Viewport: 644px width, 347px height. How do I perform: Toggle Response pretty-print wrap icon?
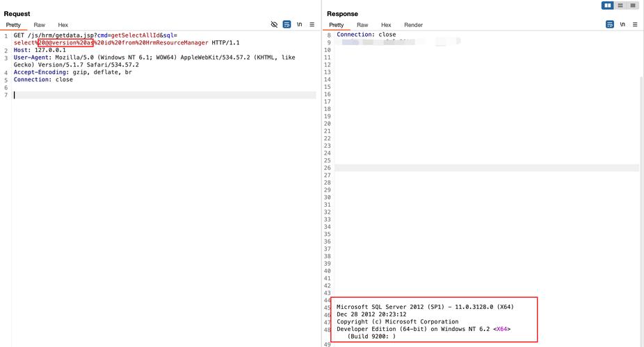click(610, 24)
